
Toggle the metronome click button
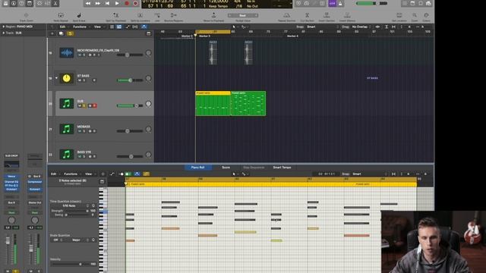click(x=340, y=3)
